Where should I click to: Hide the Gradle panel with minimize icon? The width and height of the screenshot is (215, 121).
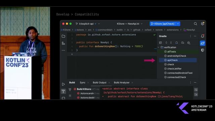click(195, 36)
